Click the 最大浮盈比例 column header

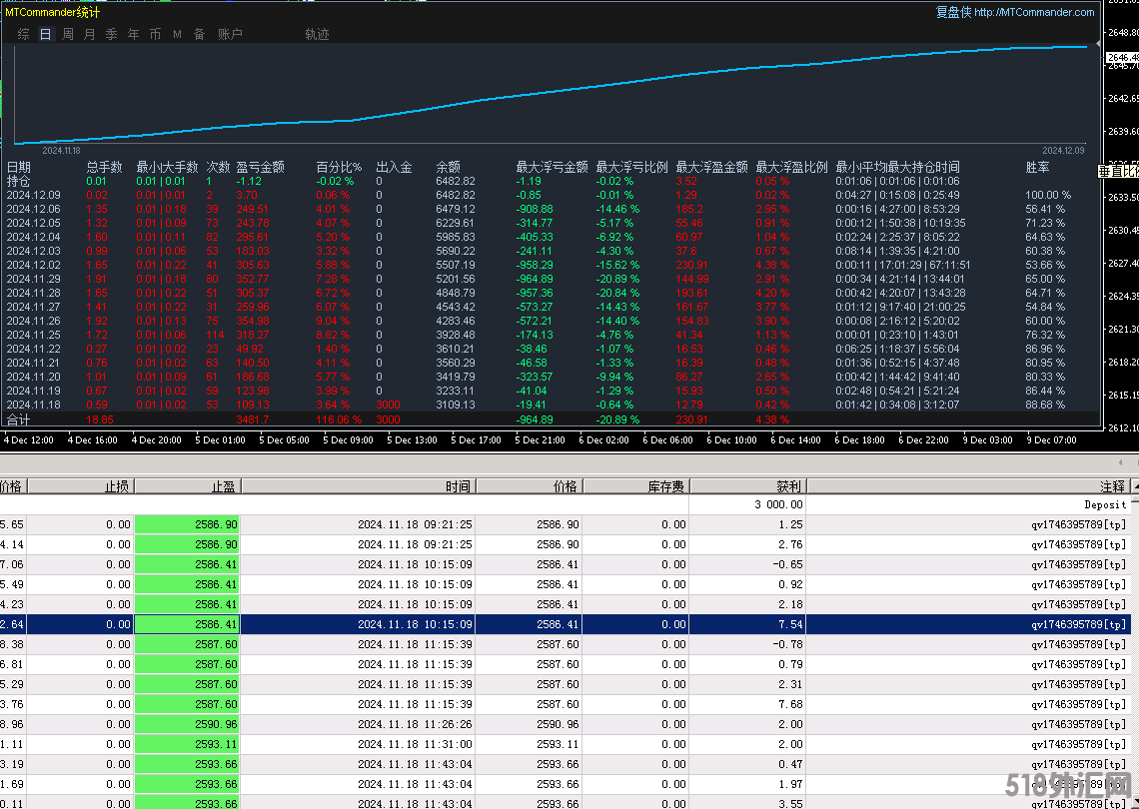tap(791, 167)
